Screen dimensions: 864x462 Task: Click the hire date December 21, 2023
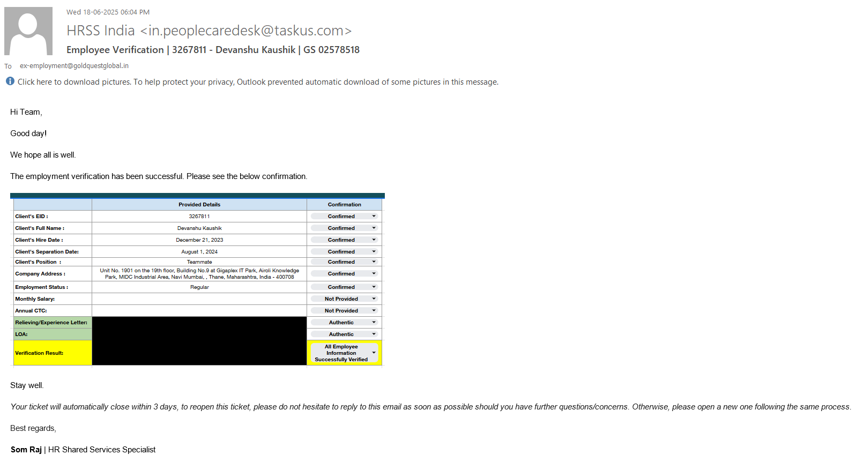pyautogui.click(x=199, y=240)
